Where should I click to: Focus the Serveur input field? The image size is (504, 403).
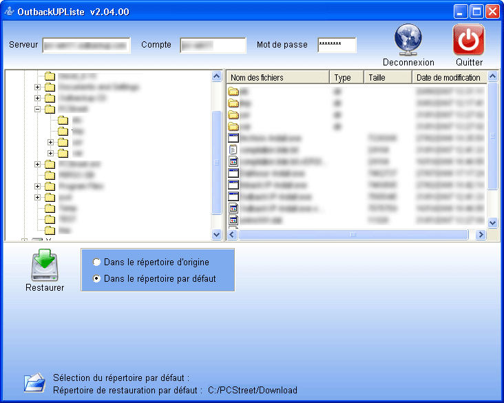87,45
